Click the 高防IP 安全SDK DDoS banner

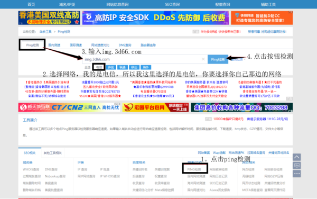pyautogui.click(x=155, y=18)
